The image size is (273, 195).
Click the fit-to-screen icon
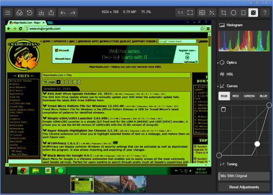pyautogui.click(x=190, y=12)
